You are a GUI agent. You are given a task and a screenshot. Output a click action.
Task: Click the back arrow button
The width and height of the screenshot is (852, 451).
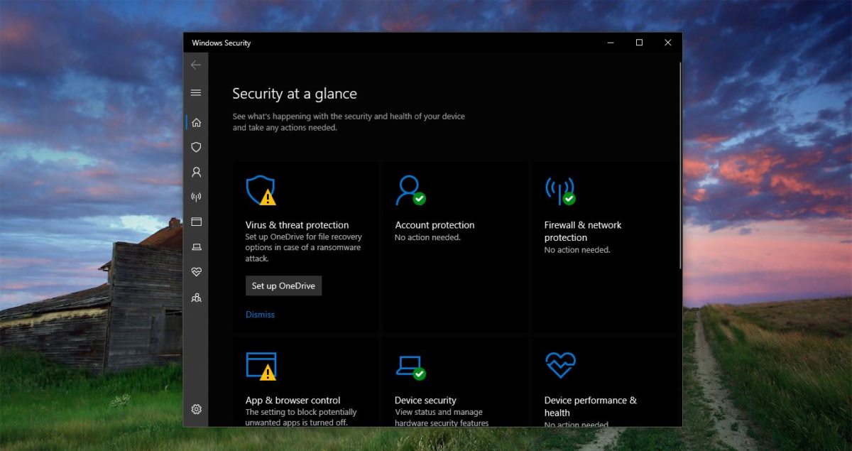point(196,65)
